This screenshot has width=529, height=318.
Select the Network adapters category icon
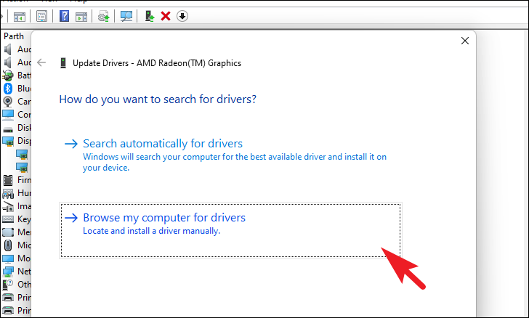[8, 272]
